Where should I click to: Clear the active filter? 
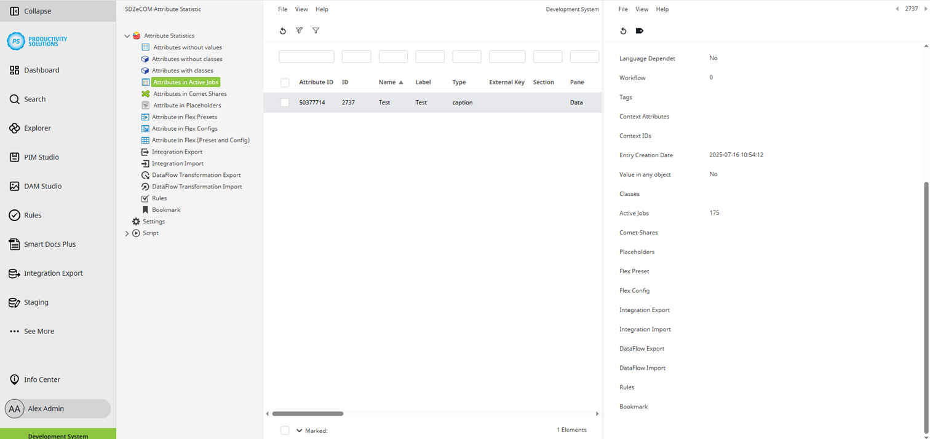(299, 31)
